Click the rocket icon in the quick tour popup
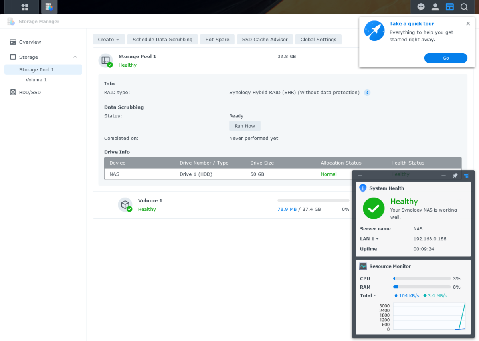Viewport: 479px width, 341px height. pos(374,31)
